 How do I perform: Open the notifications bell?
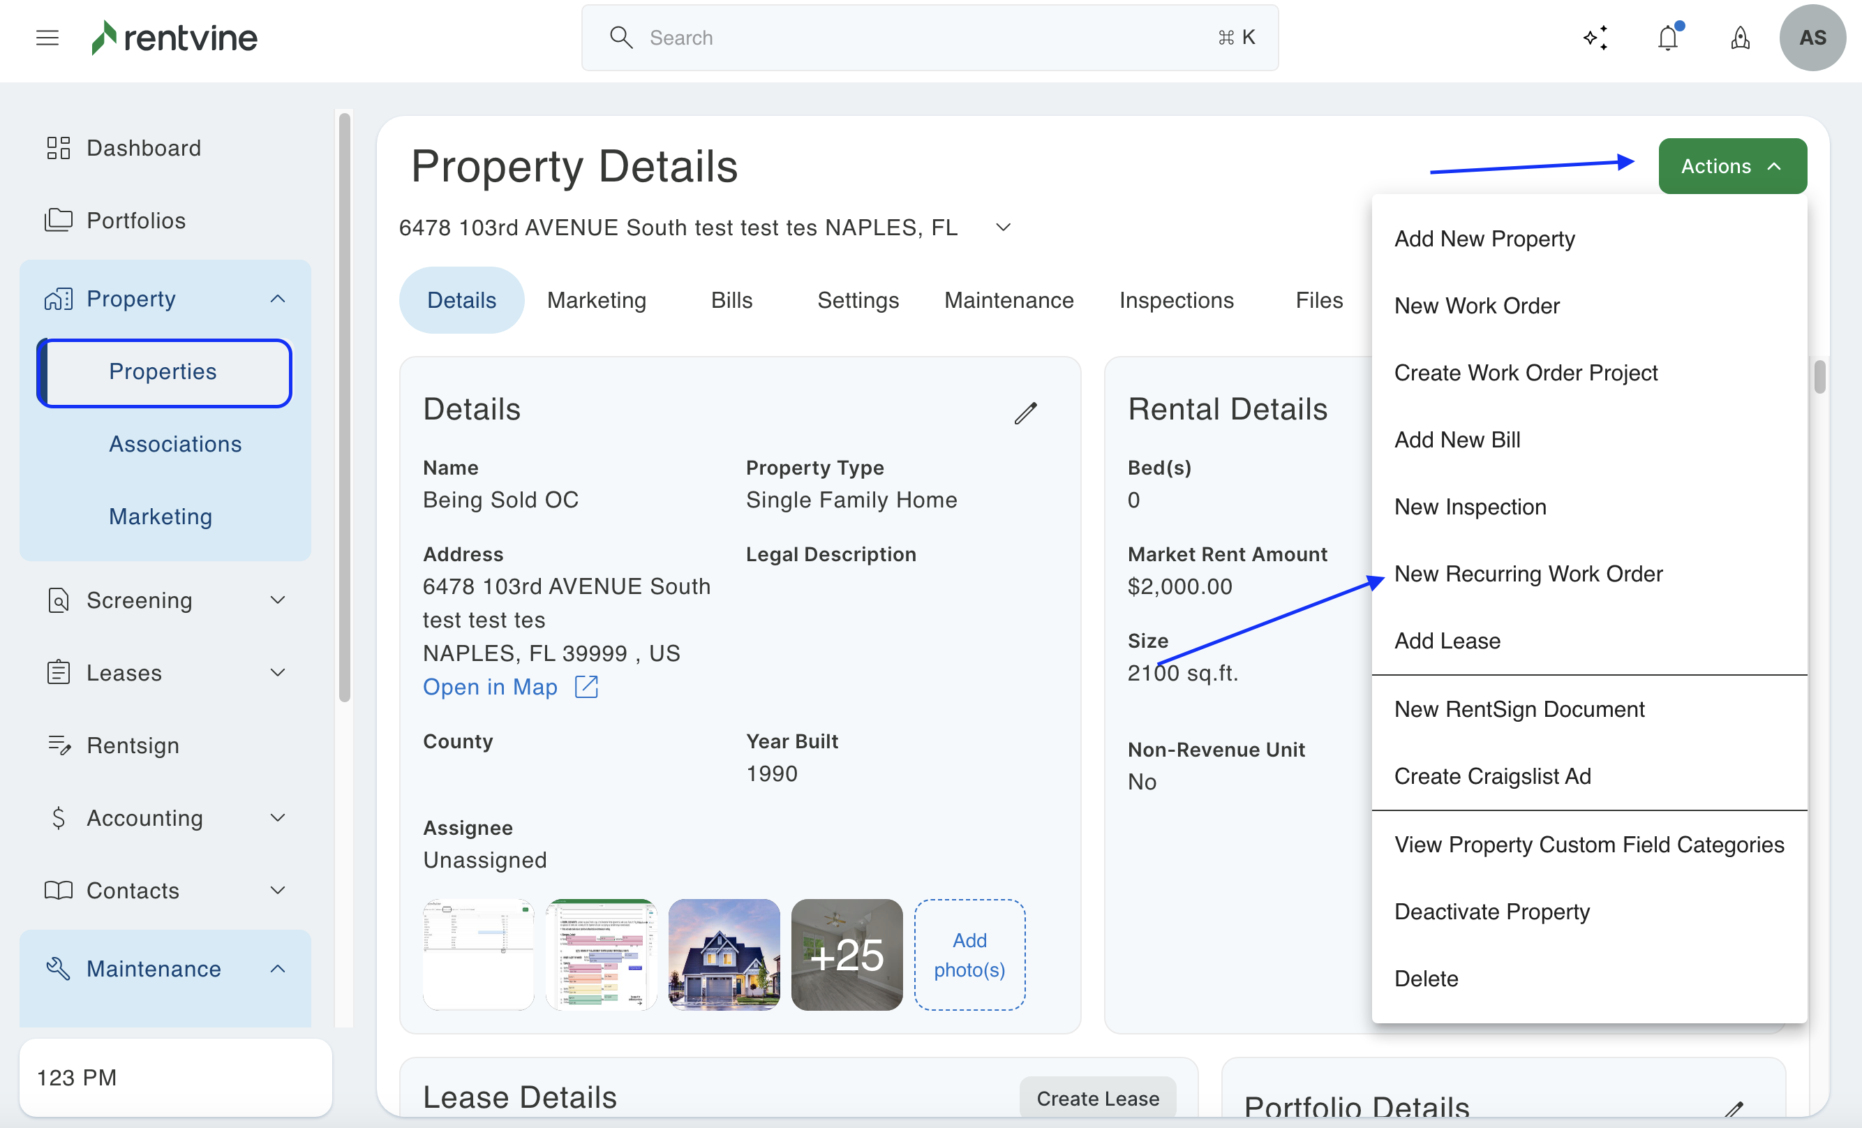click(1667, 38)
